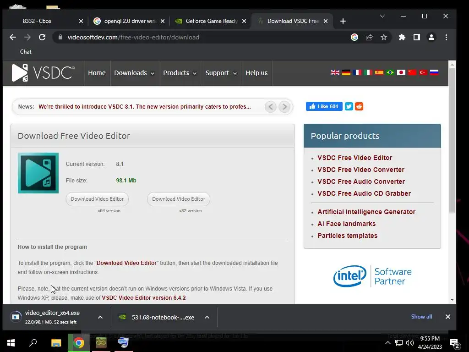Open a new tab with the plus button

343,21
